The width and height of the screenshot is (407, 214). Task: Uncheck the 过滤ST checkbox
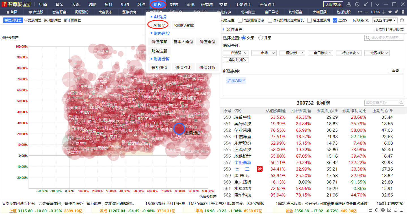[335, 20]
